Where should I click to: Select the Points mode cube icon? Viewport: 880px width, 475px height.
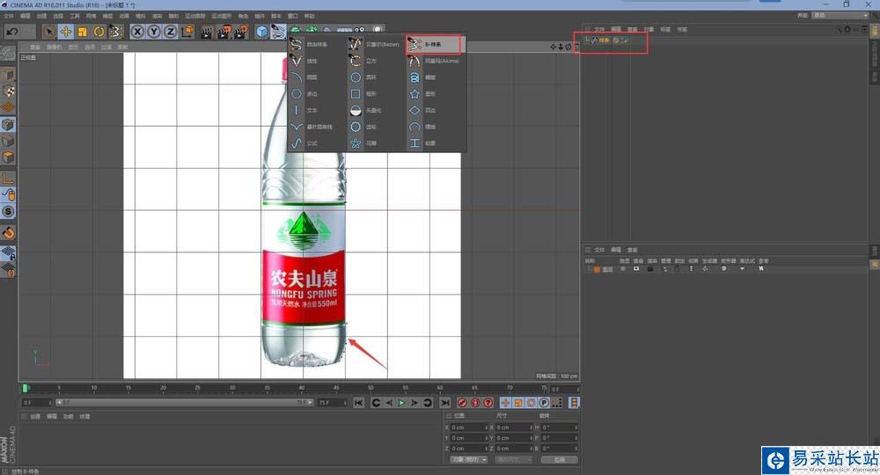[8, 125]
